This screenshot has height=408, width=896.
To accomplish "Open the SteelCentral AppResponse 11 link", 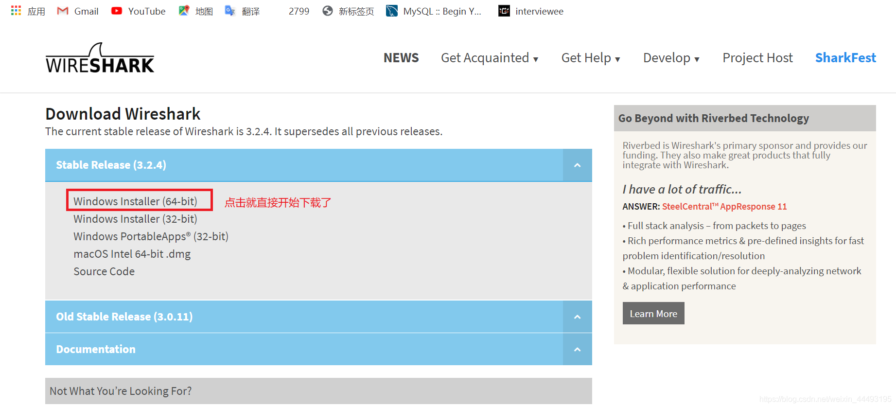I will tap(724, 207).
